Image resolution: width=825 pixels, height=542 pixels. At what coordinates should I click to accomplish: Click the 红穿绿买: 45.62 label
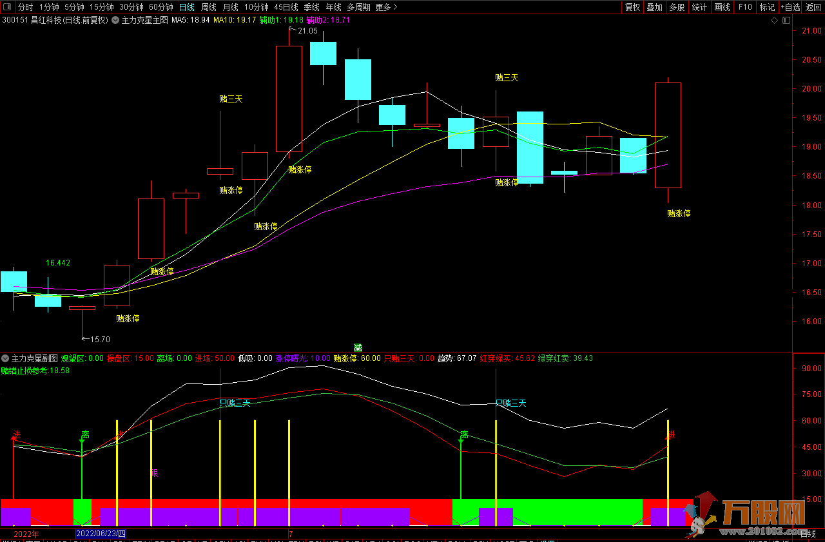click(x=507, y=358)
